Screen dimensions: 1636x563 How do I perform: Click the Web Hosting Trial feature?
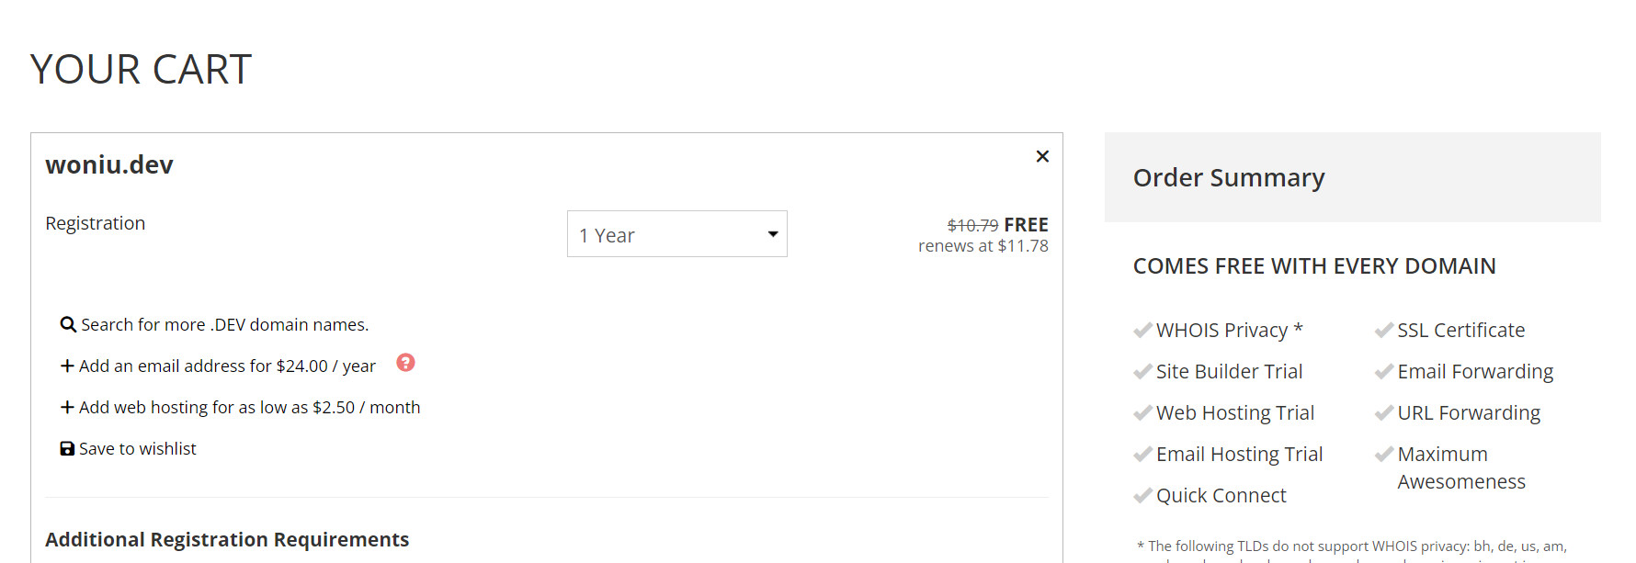[x=1235, y=413]
